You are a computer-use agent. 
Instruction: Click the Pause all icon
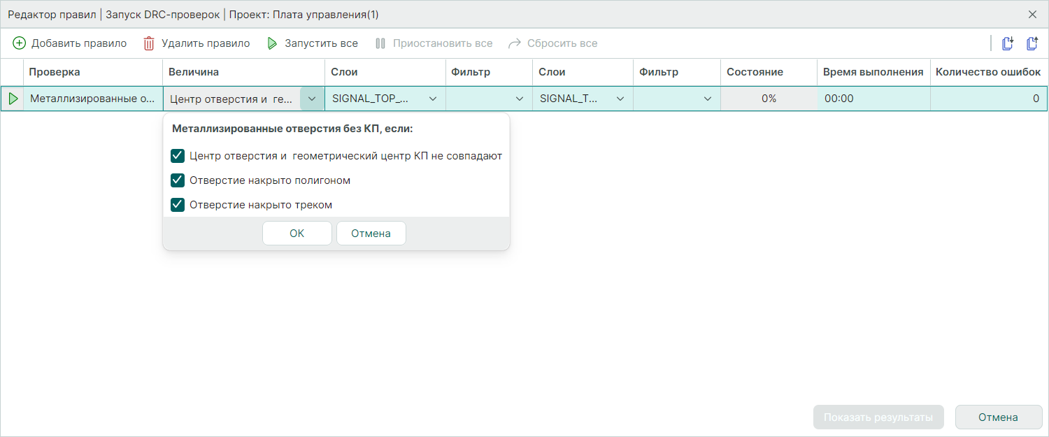pyautogui.click(x=380, y=43)
